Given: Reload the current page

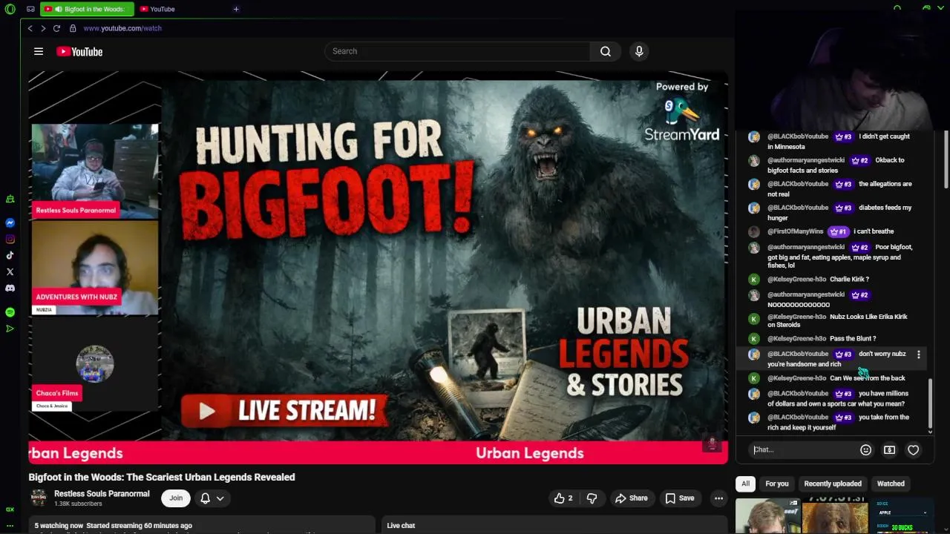Looking at the screenshot, I should pyautogui.click(x=56, y=28).
